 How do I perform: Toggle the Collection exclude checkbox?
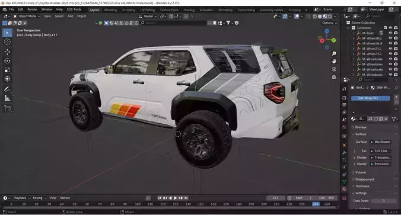(386, 28)
